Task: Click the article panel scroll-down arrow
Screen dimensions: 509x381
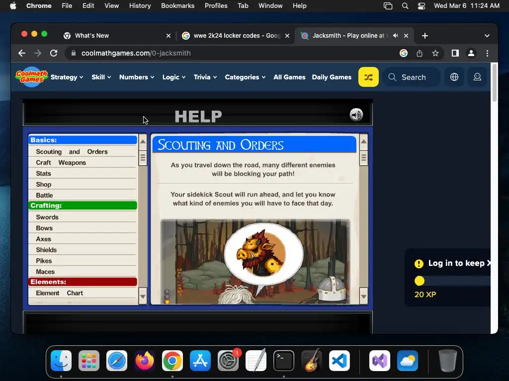Action: (x=363, y=296)
